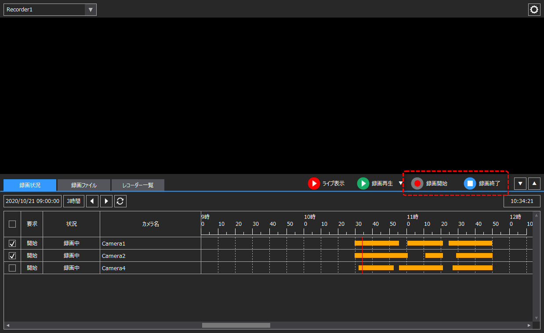Open the Recorder1 dropdown
Viewport: 544px width, 333px height.
(91, 9)
